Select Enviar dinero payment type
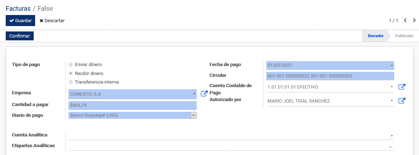 [71, 64]
